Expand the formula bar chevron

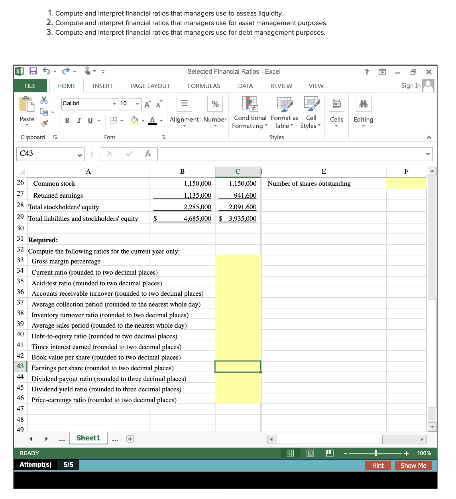click(x=428, y=154)
